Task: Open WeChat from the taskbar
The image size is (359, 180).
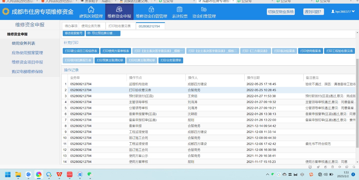Action: click(89, 174)
